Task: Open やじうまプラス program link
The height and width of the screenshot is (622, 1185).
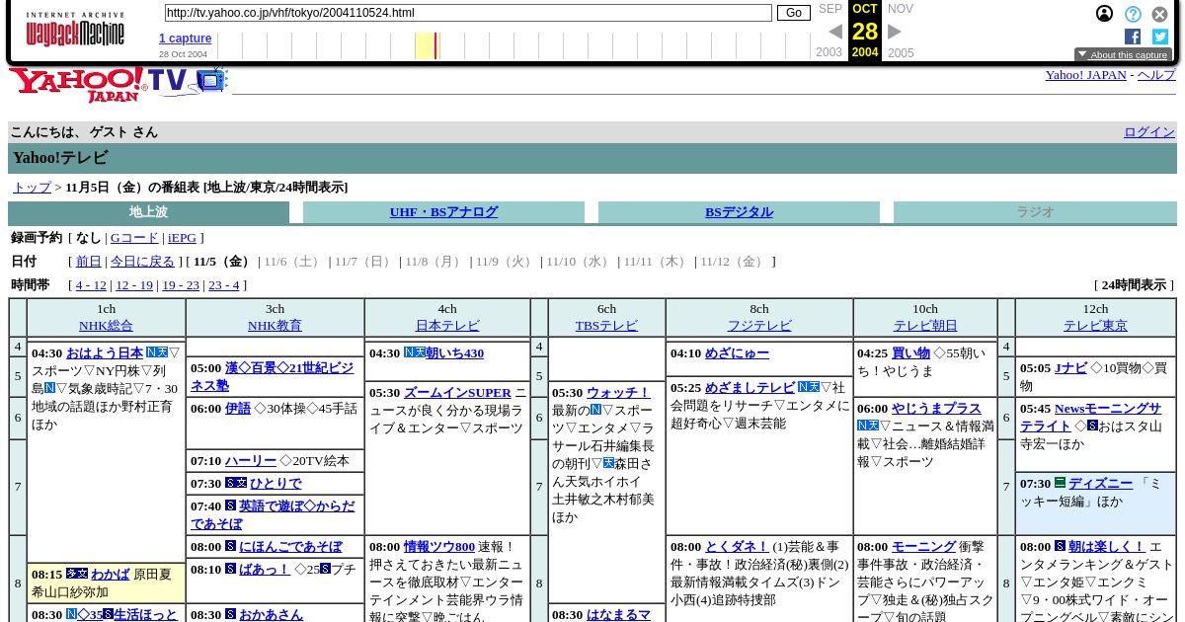Action: click(x=936, y=409)
